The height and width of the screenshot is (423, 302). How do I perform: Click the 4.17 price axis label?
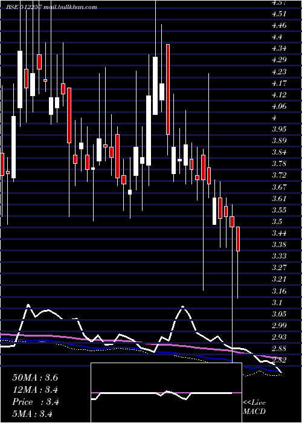279,83
